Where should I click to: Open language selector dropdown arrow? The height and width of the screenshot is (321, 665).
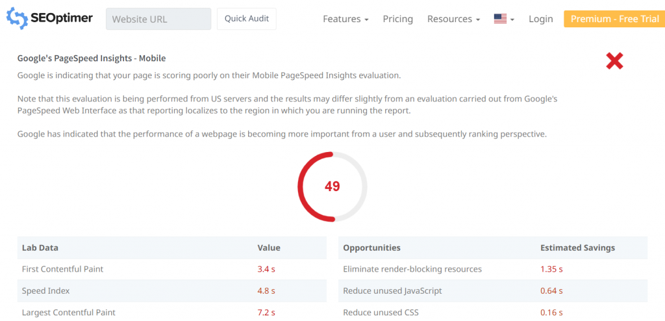[x=512, y=19]
